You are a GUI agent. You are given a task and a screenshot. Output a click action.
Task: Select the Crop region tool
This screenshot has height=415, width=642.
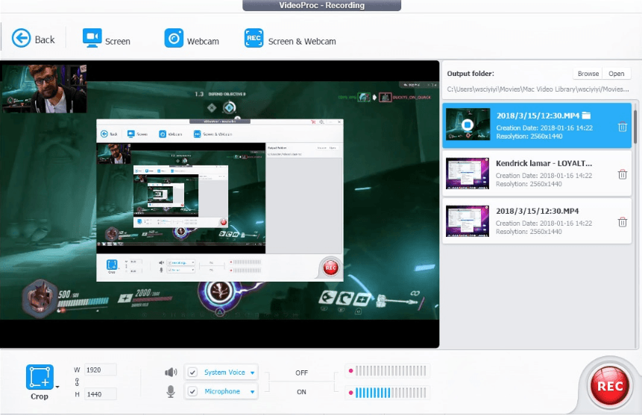tap(39, 377)
